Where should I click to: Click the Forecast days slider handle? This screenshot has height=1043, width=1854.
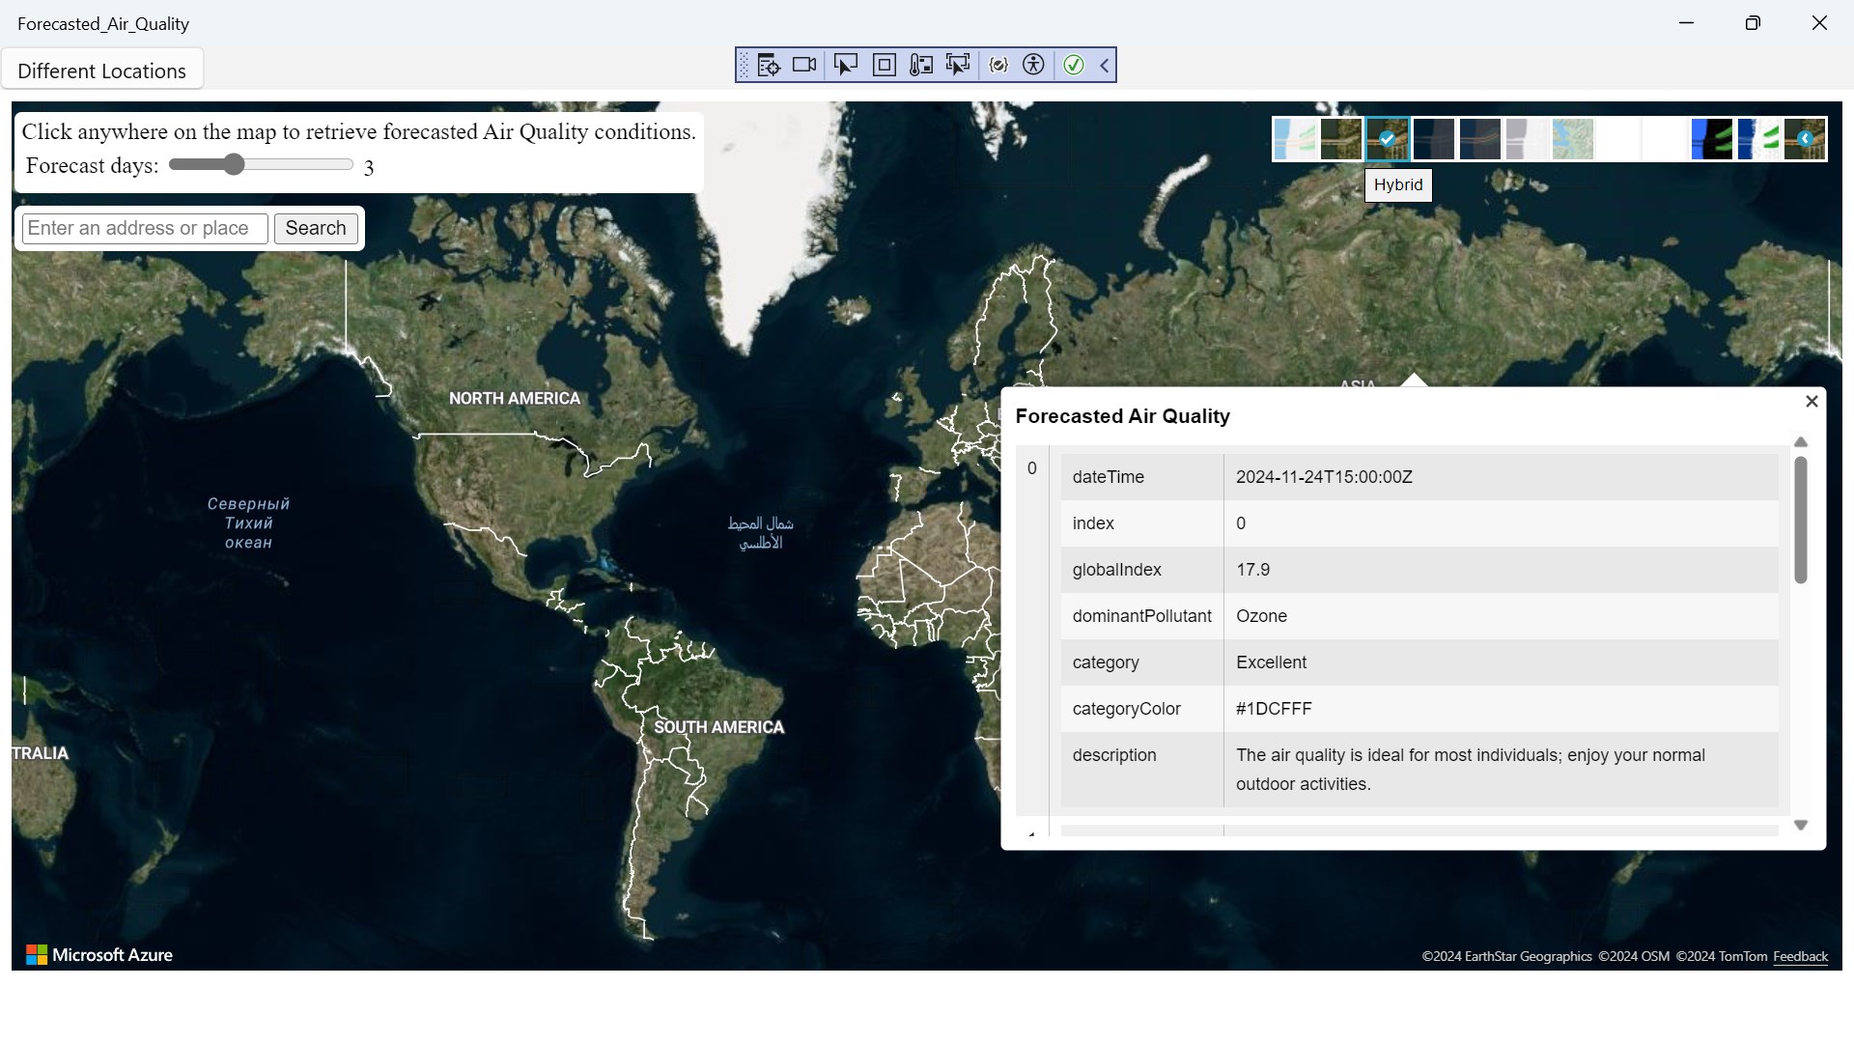234,164
